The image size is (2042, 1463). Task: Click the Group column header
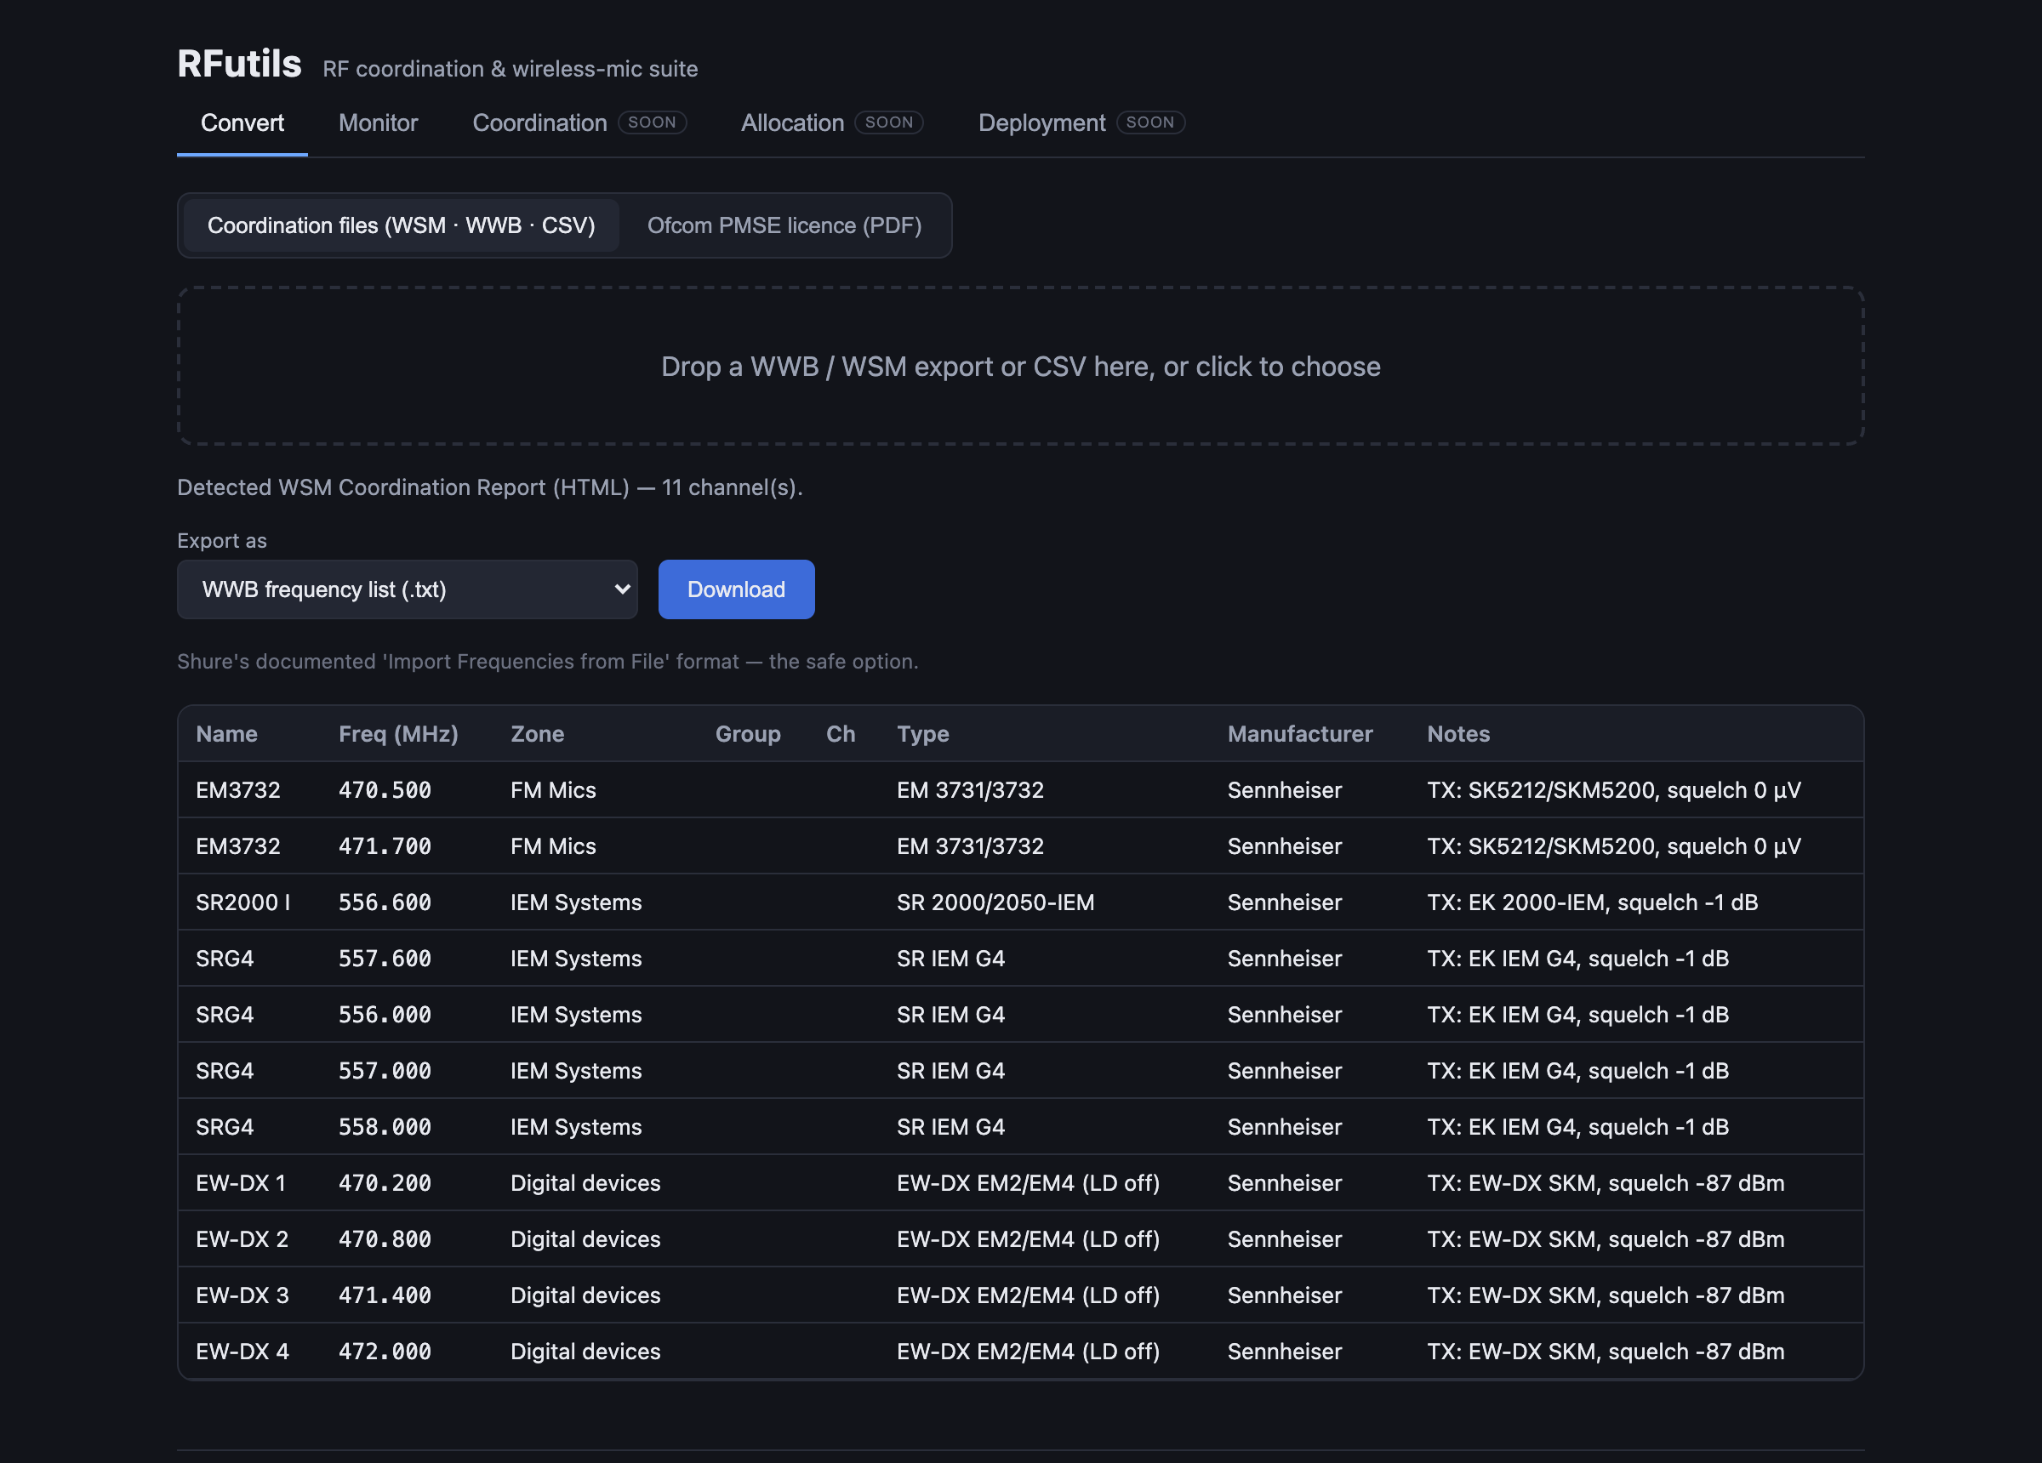[x=748, y=734]
